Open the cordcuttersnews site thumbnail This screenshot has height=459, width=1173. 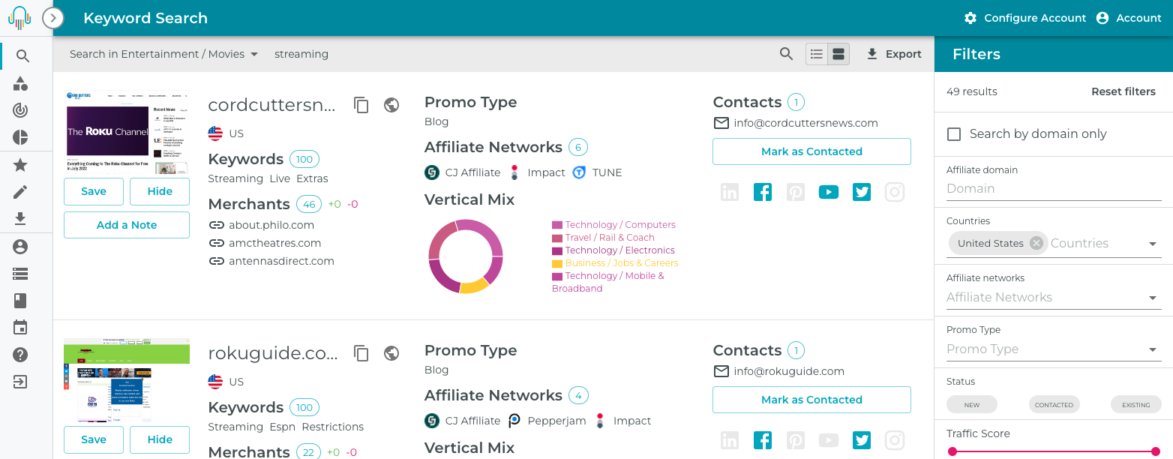pos(127,131)
